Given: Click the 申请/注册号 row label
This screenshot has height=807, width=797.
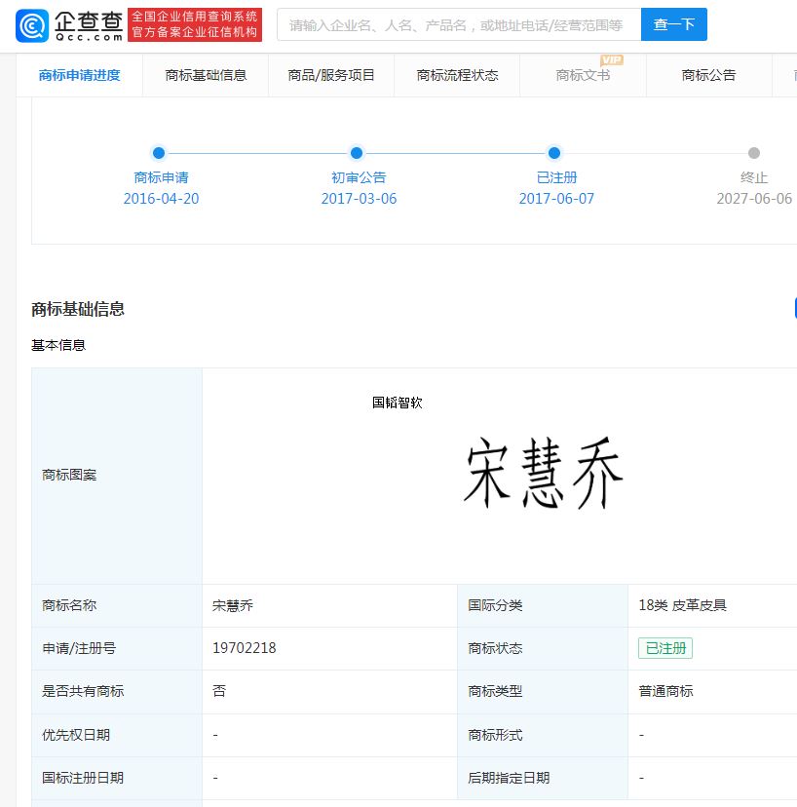Looking at the screenshot, I should point(79,648).
